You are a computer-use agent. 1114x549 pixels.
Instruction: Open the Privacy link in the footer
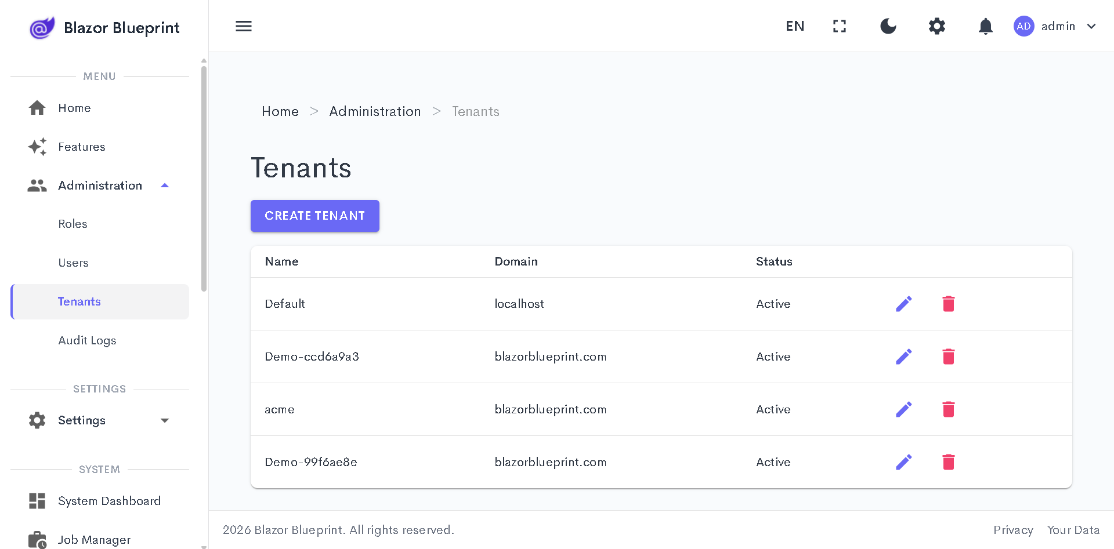click(1013, 529)
